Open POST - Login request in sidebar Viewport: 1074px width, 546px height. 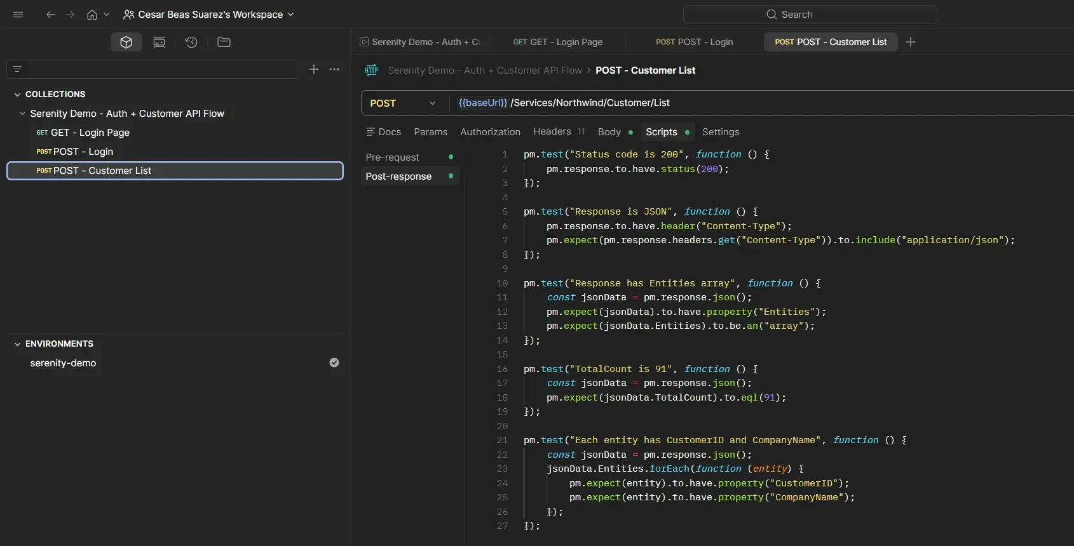pos(74,152)
